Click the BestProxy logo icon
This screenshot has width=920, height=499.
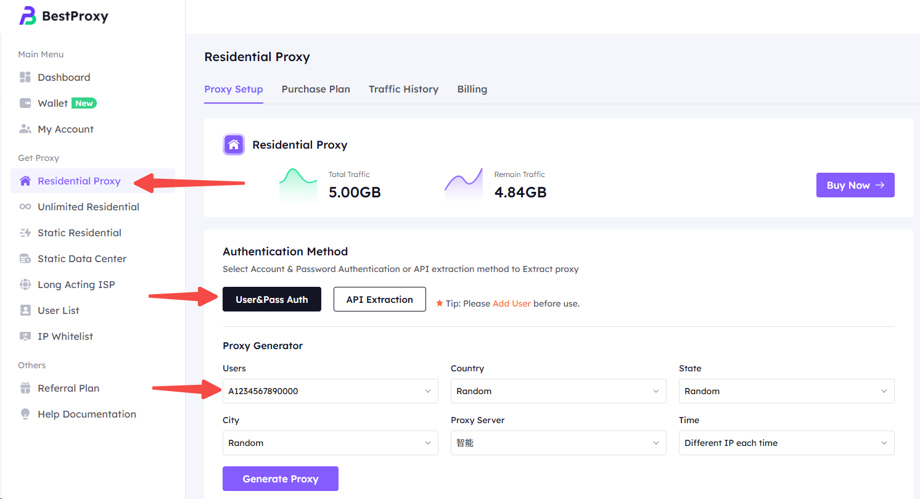point(28,16)
